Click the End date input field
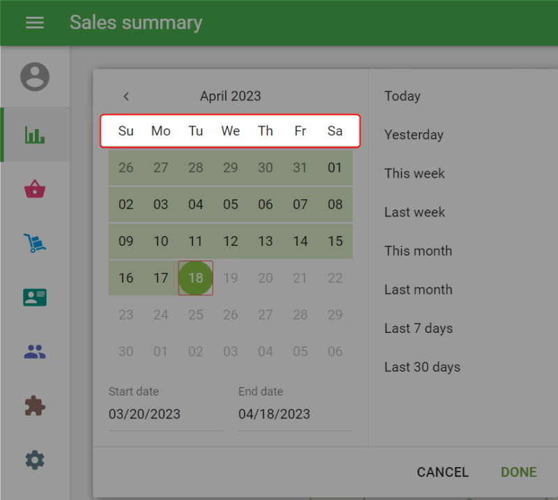 [x=294, y=414]
